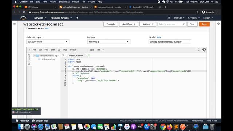Open the editor File menu
233x131 pixels.
[x=35, y=50]
